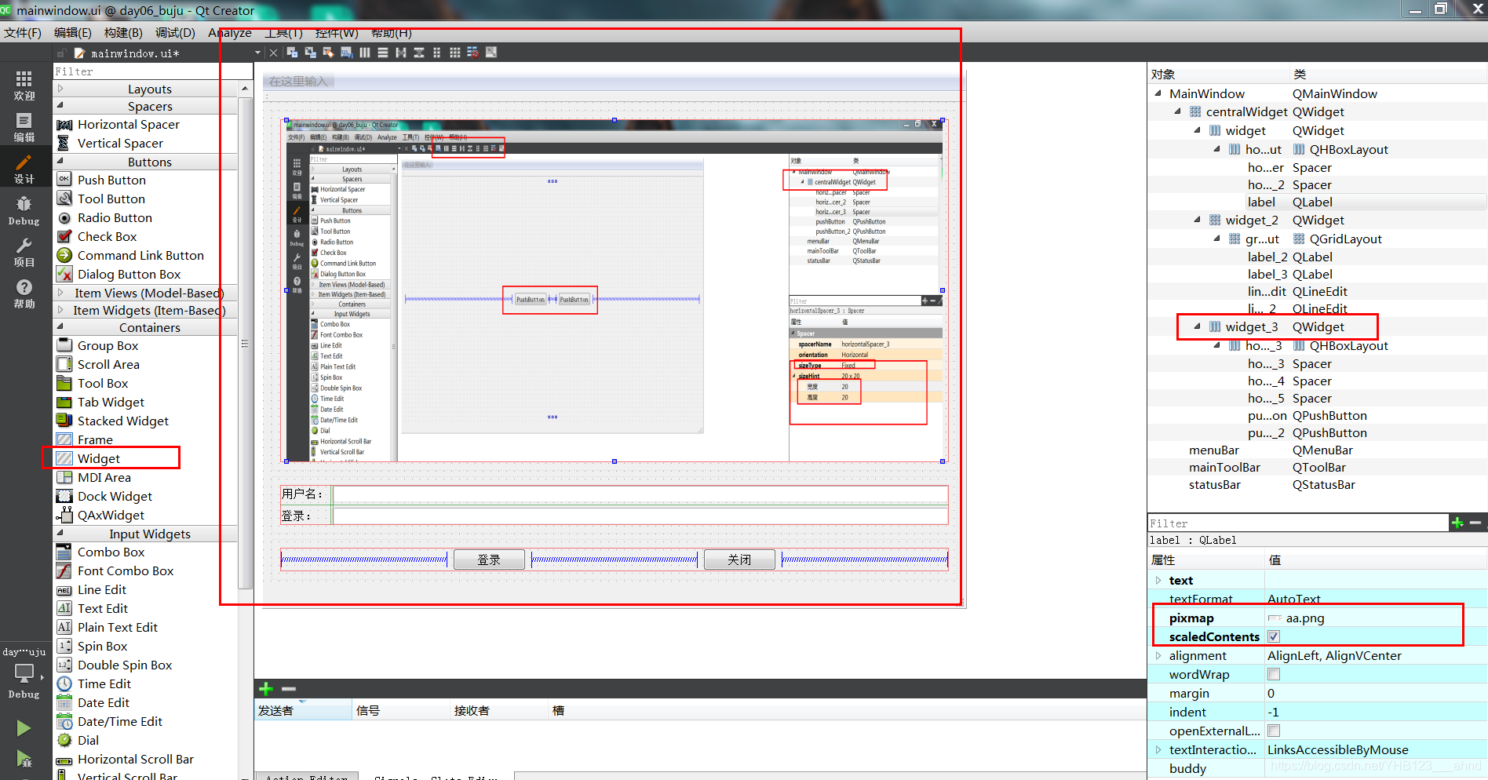Remove signal connection with minus button

pos(288,689)
